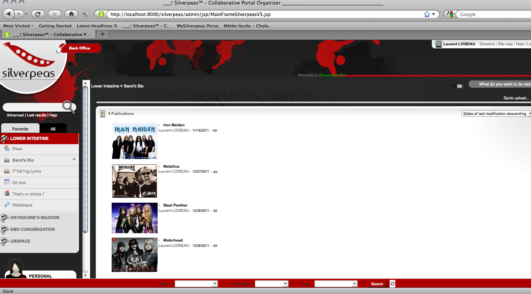The width and height of the screenshot is (531, 294).
Task: Open the On tour calendar item
Action: click(x=19, y=183)
